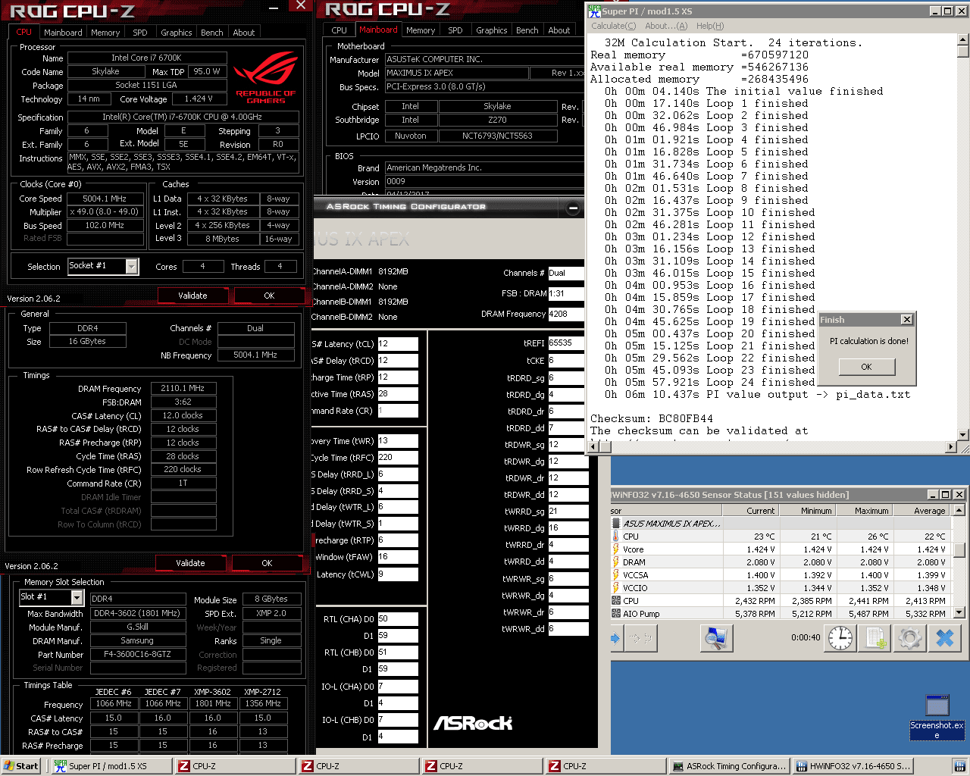Select Bench tab in left CPU-Z window
Image resolution: width=970 pixels, height=776 pixels.
coord(212,33)
